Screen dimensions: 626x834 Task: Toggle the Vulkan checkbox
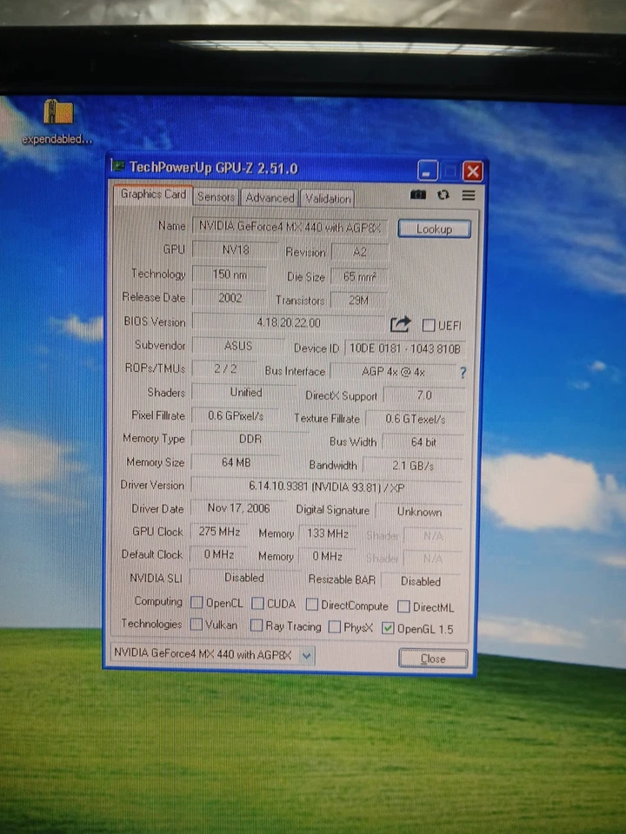196,624
